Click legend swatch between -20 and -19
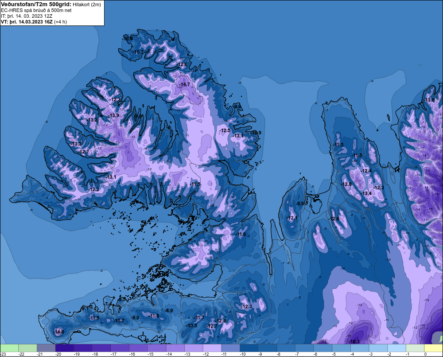The width and height of the screenshot is (443, 357). (65, 348)
